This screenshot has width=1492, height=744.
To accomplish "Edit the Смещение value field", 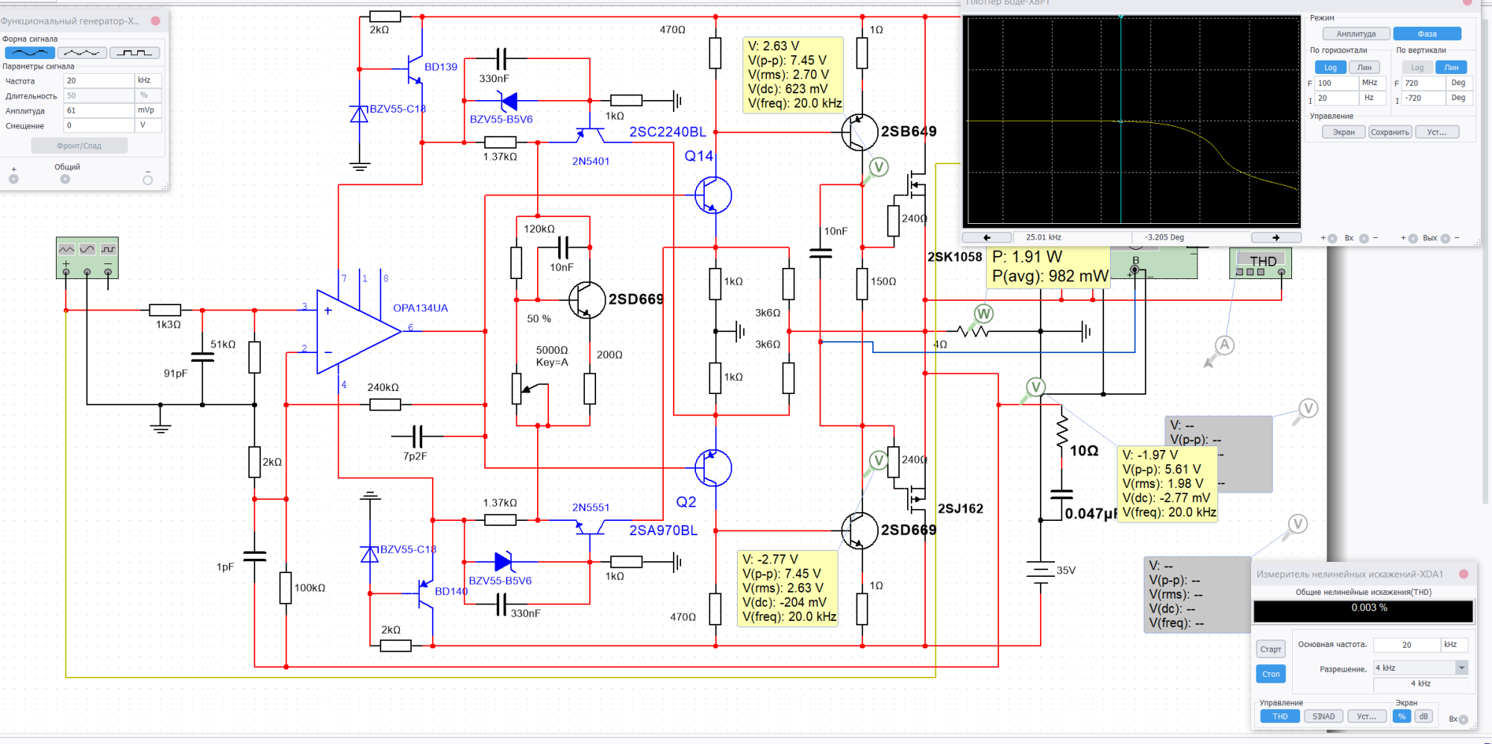I will point(99,125).
